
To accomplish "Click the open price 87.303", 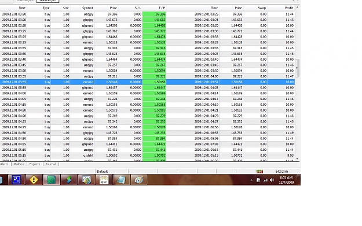I will point(112,48).
